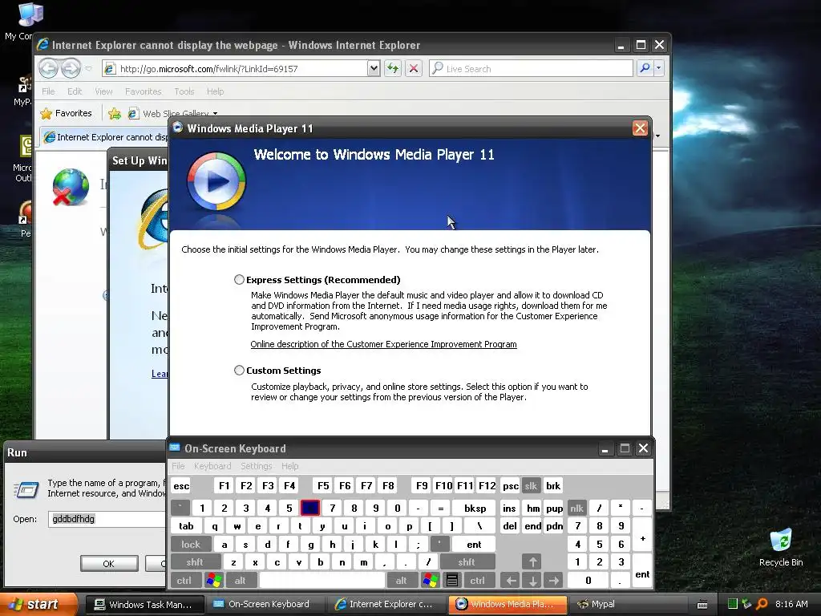Open Keyboard menu in On-Screen Keyboard

point(212,466)
